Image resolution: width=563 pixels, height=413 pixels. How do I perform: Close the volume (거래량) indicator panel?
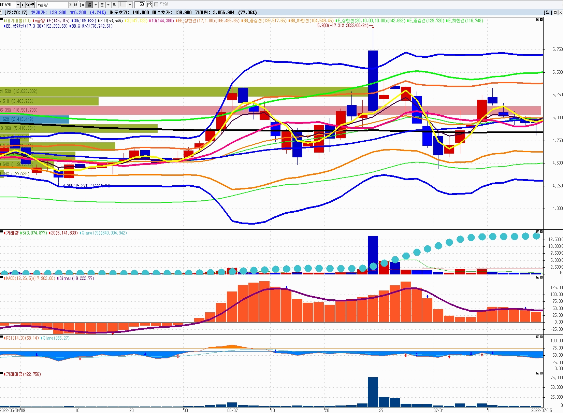(541, 232)
